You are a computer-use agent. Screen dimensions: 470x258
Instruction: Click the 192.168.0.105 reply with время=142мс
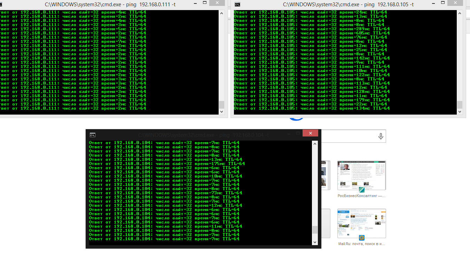click(x=312, y=58)
